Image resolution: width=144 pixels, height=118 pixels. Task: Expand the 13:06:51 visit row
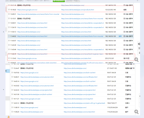9,23
